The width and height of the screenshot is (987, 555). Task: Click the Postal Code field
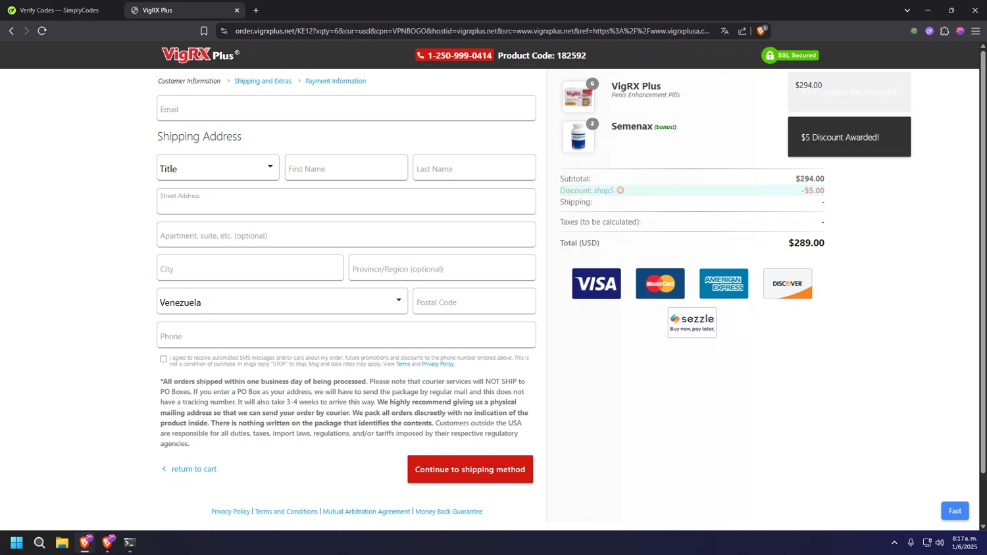[474, 301]
